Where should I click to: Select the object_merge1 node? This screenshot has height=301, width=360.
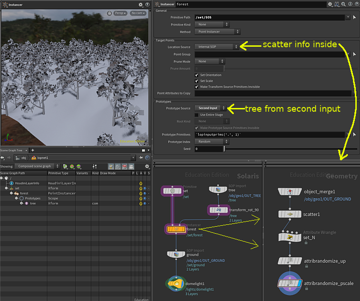(290, 192)
